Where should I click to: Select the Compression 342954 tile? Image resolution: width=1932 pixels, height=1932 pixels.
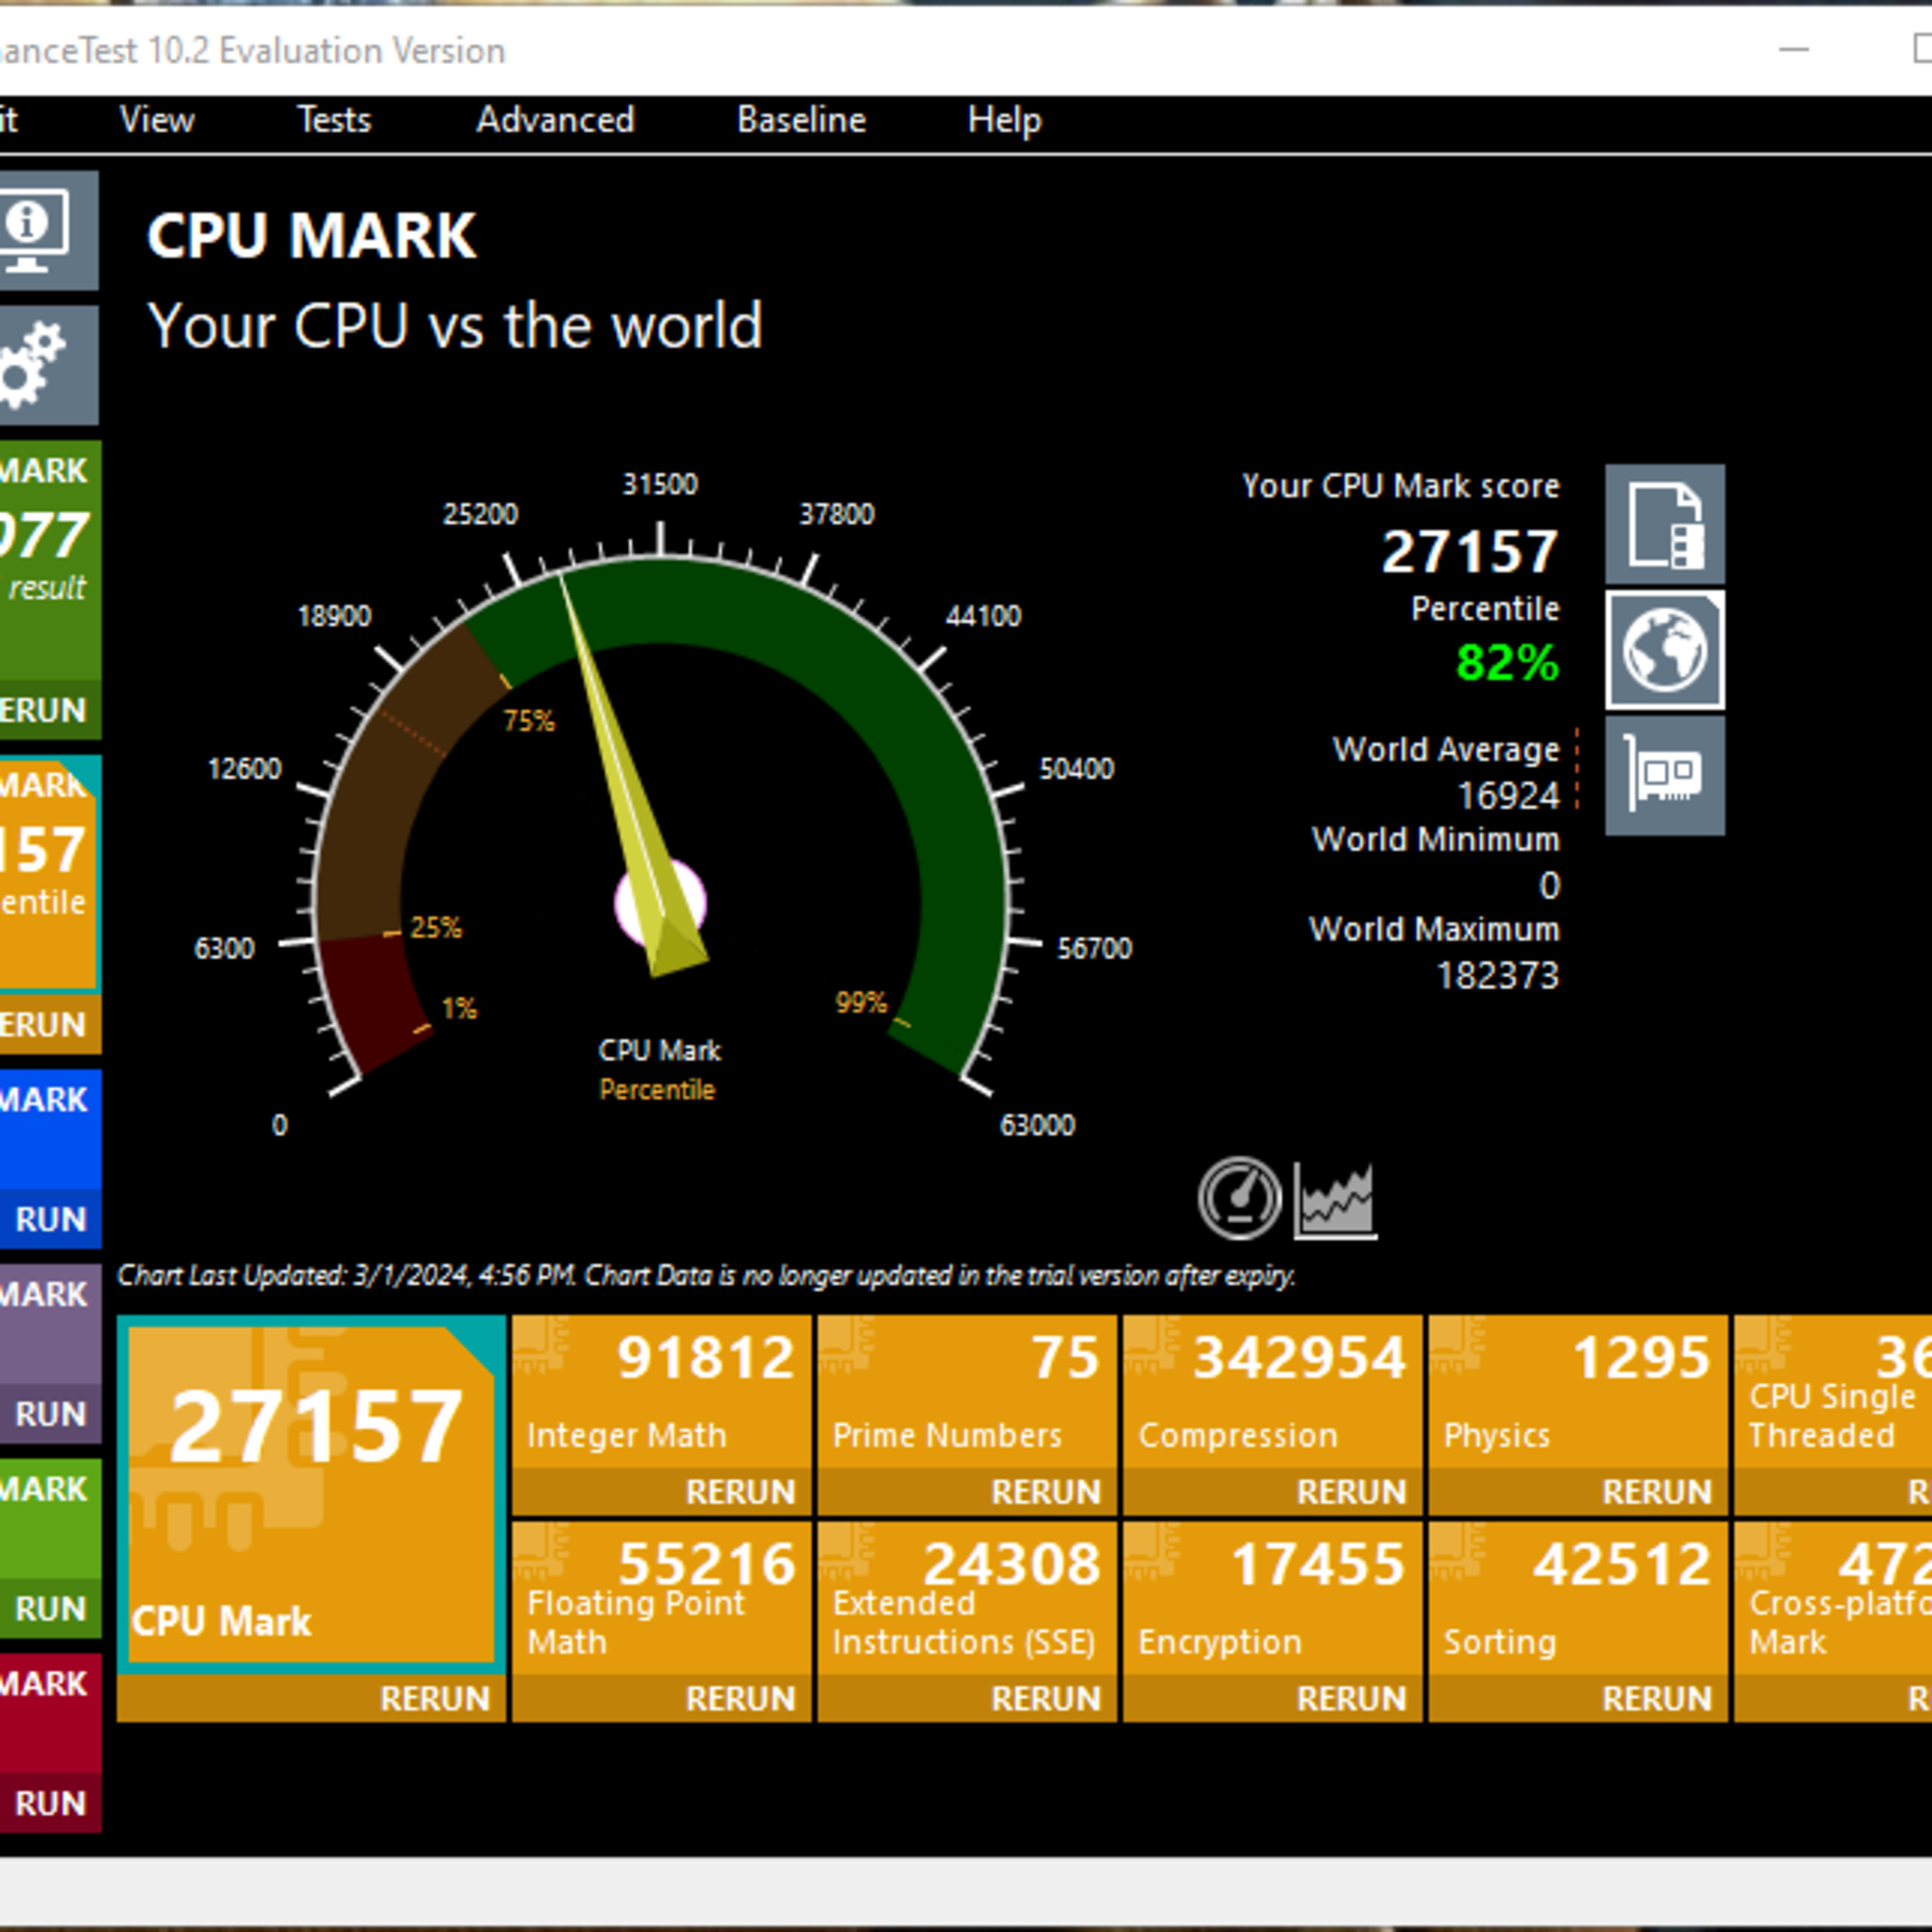coord(1272,1392)
